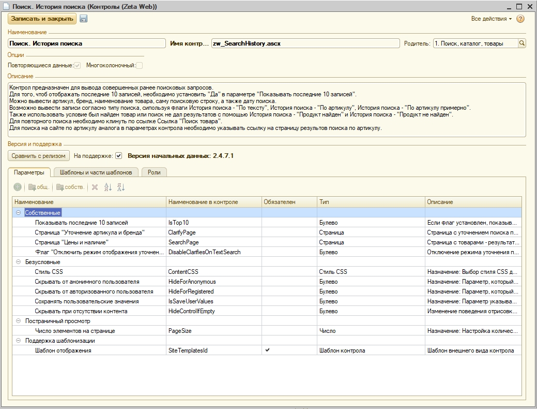Image resolution: width=537 pixels, height=409 pixels.
Task: Open help with the question mark icon
Action: point(520,19)
